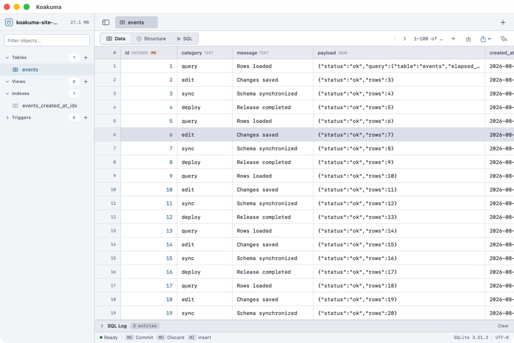
Task: Select the events table in sidebar
Action: point(47,70)
